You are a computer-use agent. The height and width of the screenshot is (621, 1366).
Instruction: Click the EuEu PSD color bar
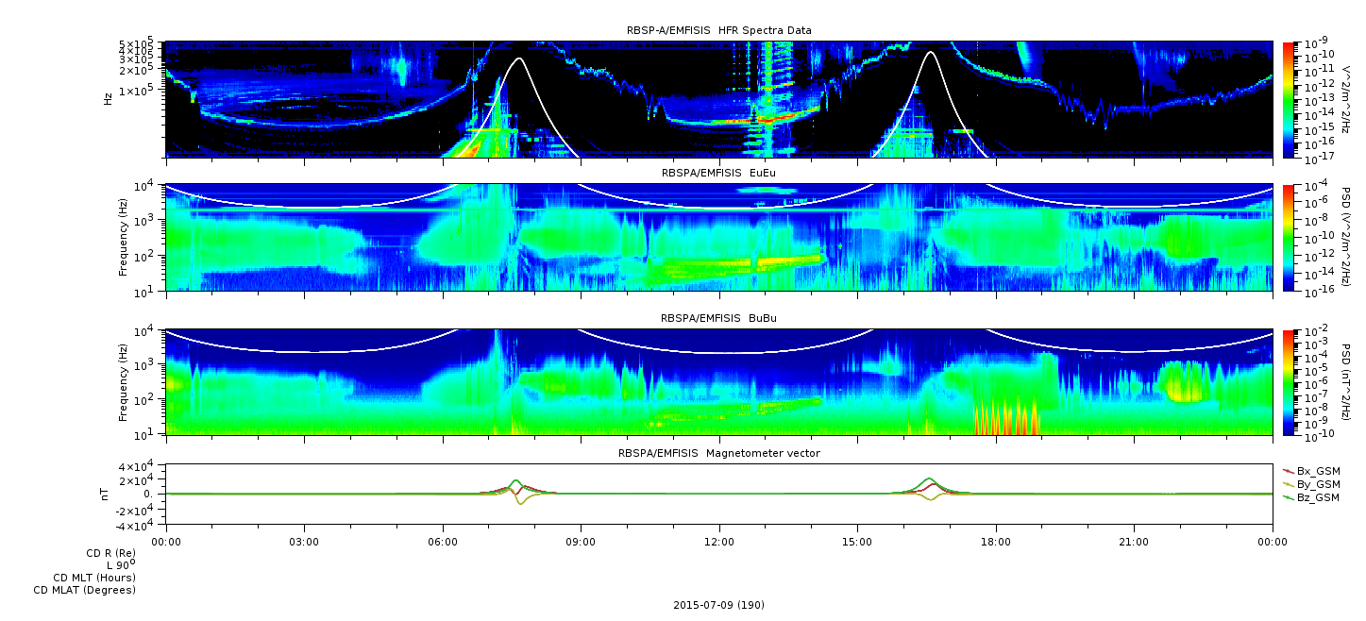(1288, 237)
